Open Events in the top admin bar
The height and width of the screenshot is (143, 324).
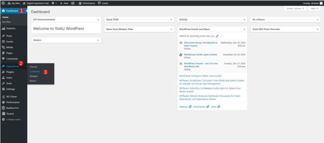pyautogui.click(x=103, y=3)
